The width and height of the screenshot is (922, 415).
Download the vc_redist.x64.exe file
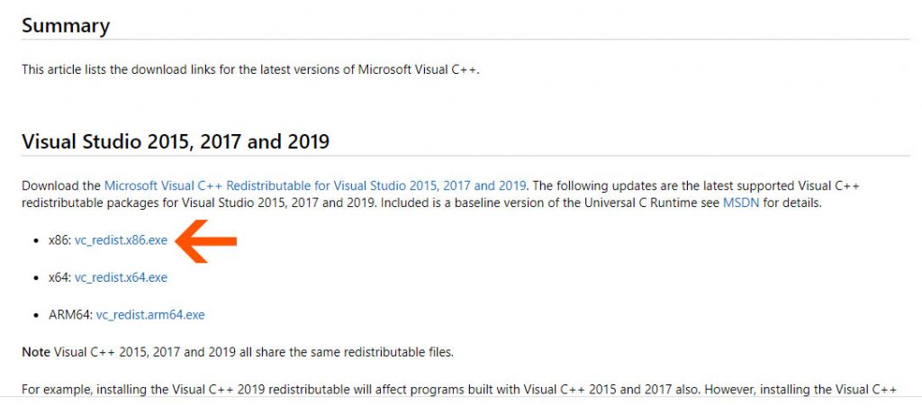(x=122, y=277)
